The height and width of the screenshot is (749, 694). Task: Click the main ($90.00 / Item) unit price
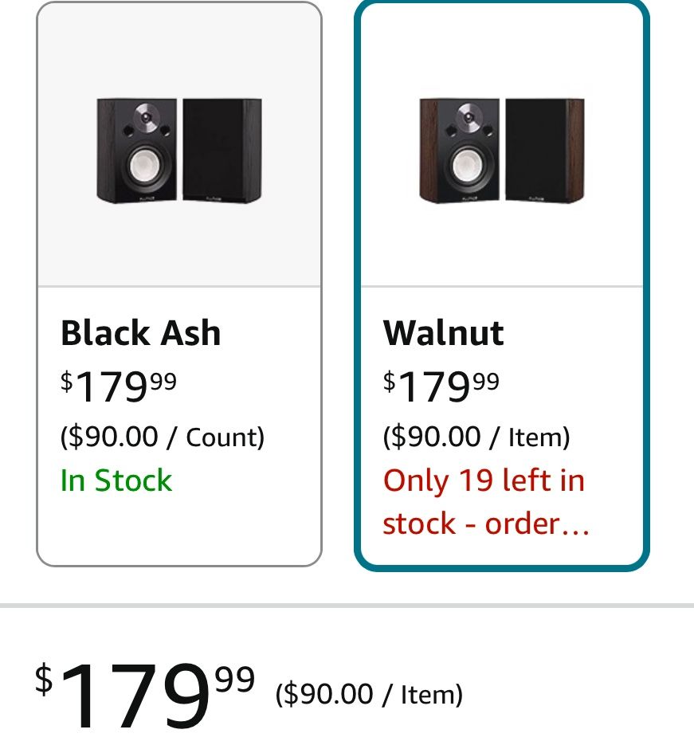(369, 695)
